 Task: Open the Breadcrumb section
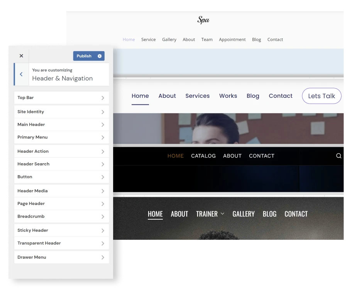tap(61, 217)
